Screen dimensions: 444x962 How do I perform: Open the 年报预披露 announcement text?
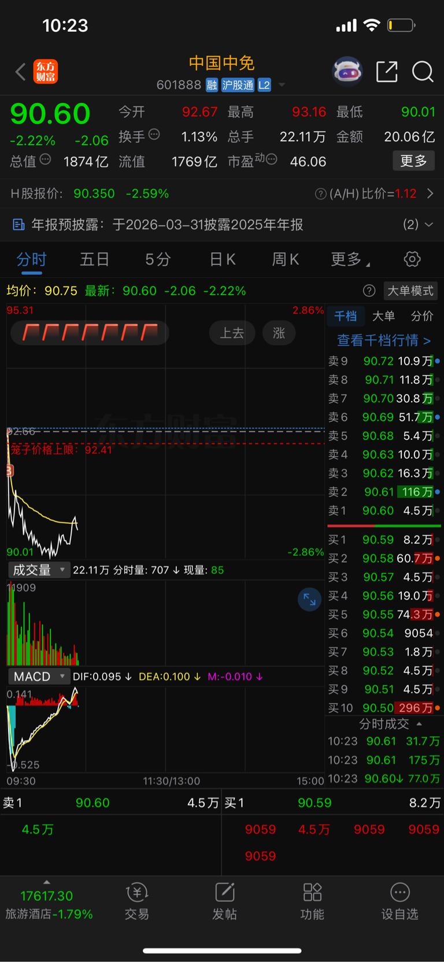tap(167, 225)
